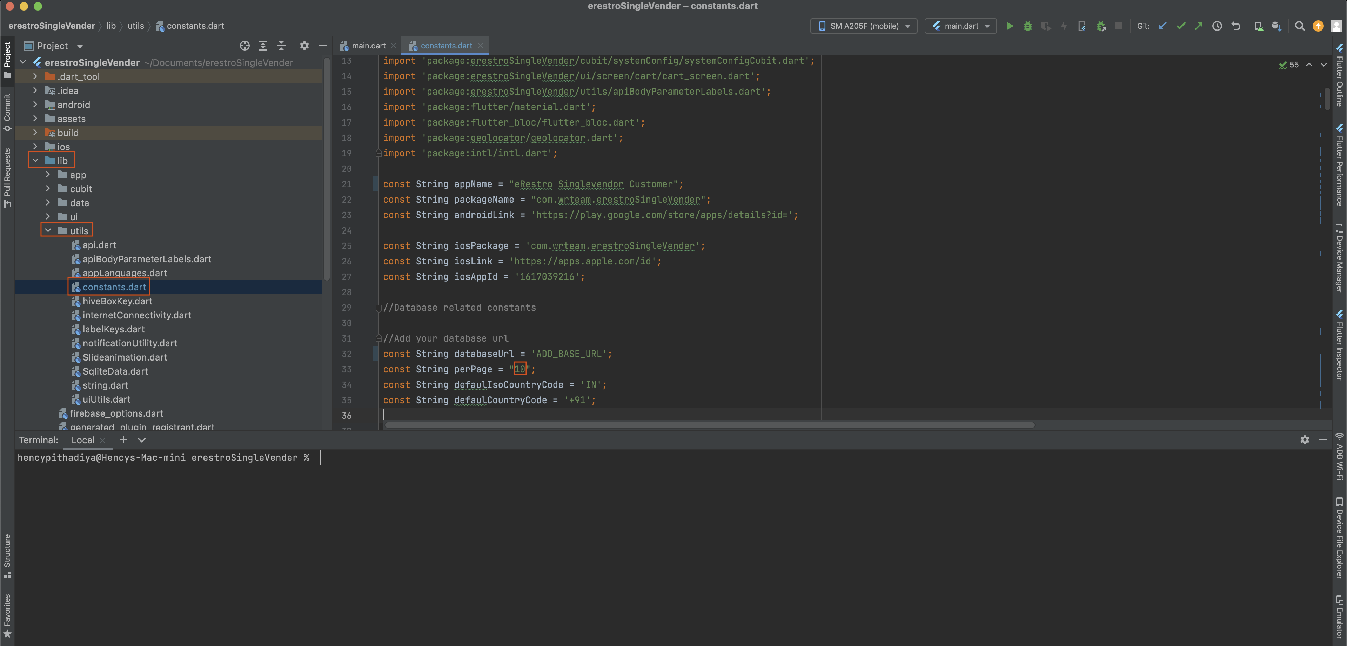The width and height of the screenshot is (1347, 646).
Task: Commit changes using Git checkmark icon
Action: coord(1181,26)
